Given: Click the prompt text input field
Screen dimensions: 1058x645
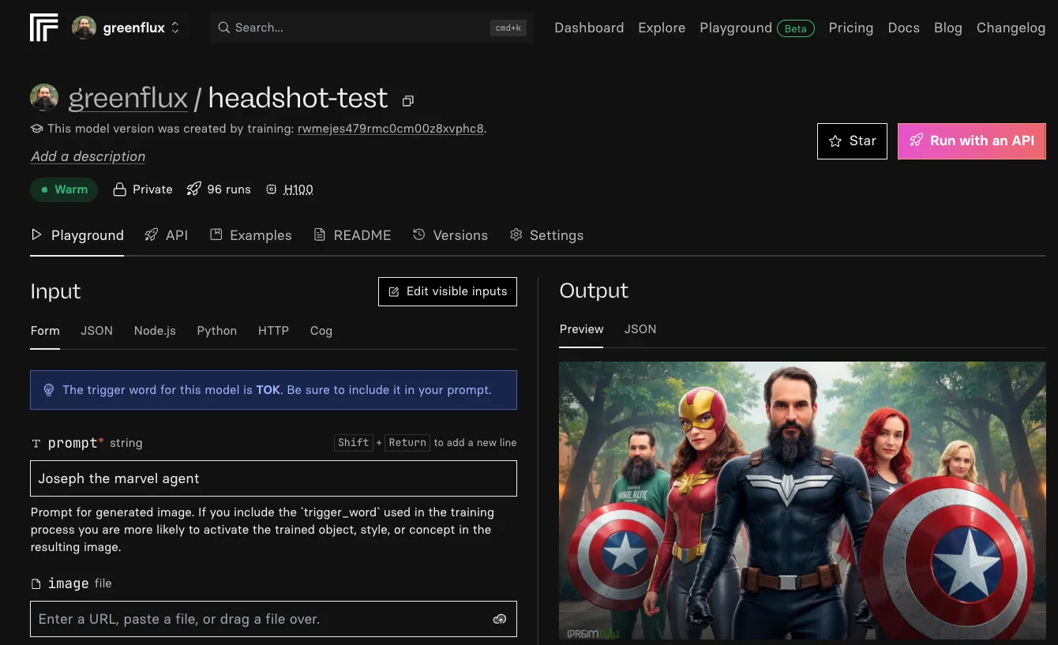Looking at the screenshot, I should coord(273,478).
